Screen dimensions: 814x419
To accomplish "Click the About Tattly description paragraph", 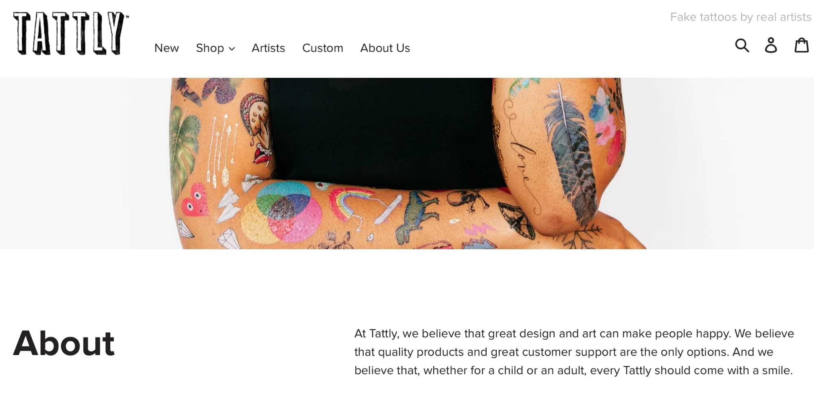I will click(x=574, y=352).
